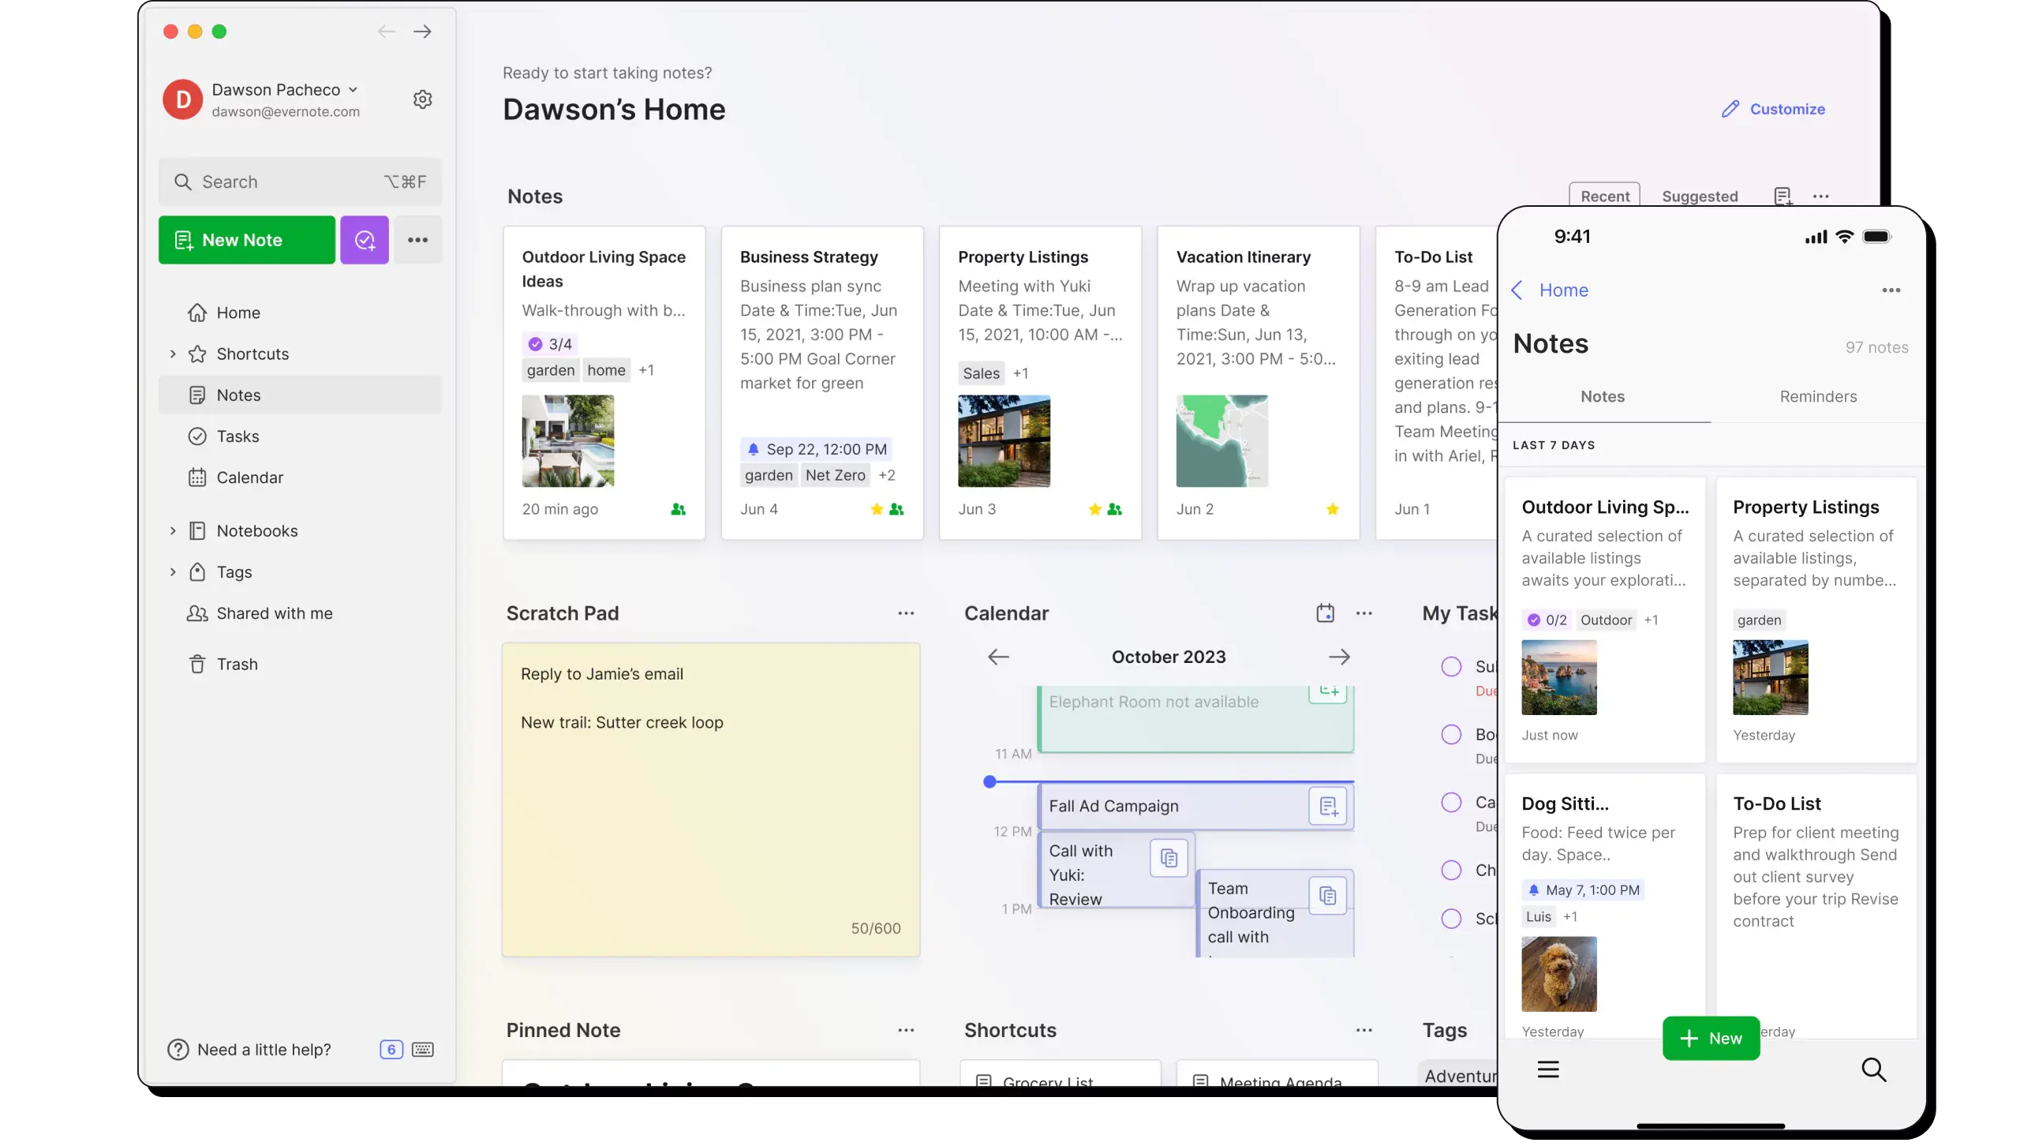Click mobile app search icon at bottom
Screen dimensions: 2020x1146
[x=1873, y=1069]
